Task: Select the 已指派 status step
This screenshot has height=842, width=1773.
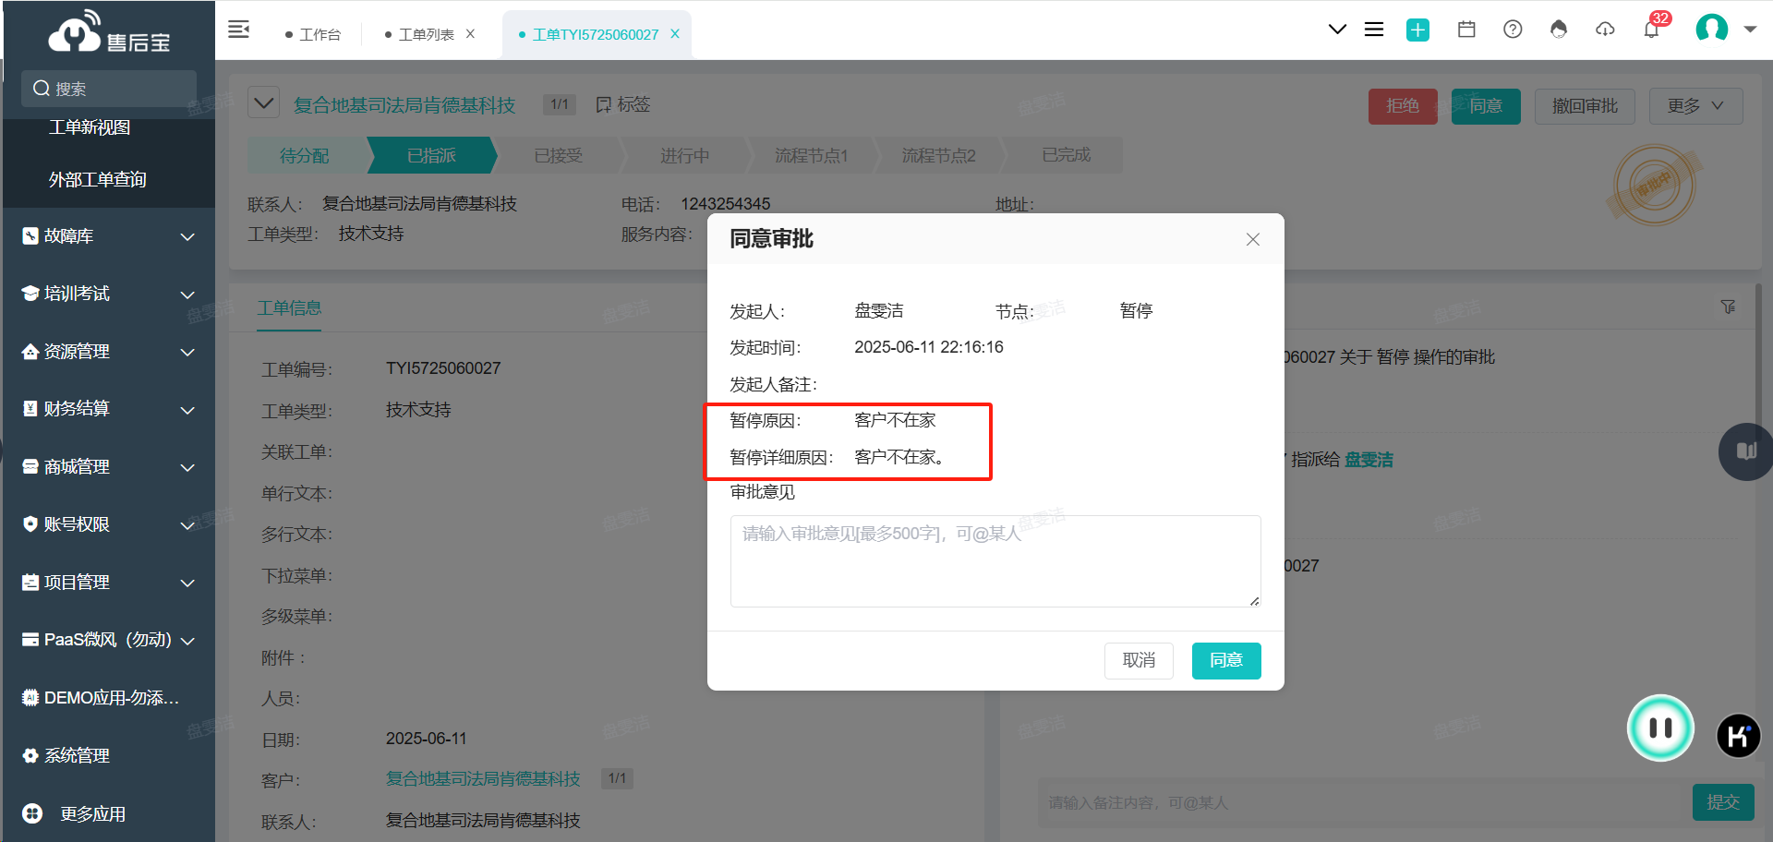Action: coord(431,155)
